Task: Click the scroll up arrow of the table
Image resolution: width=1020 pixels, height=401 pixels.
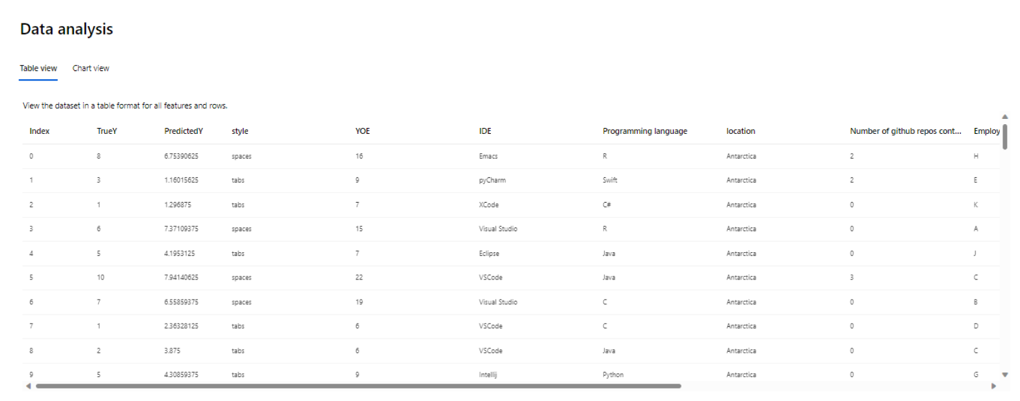Action: pos(1004,116)
